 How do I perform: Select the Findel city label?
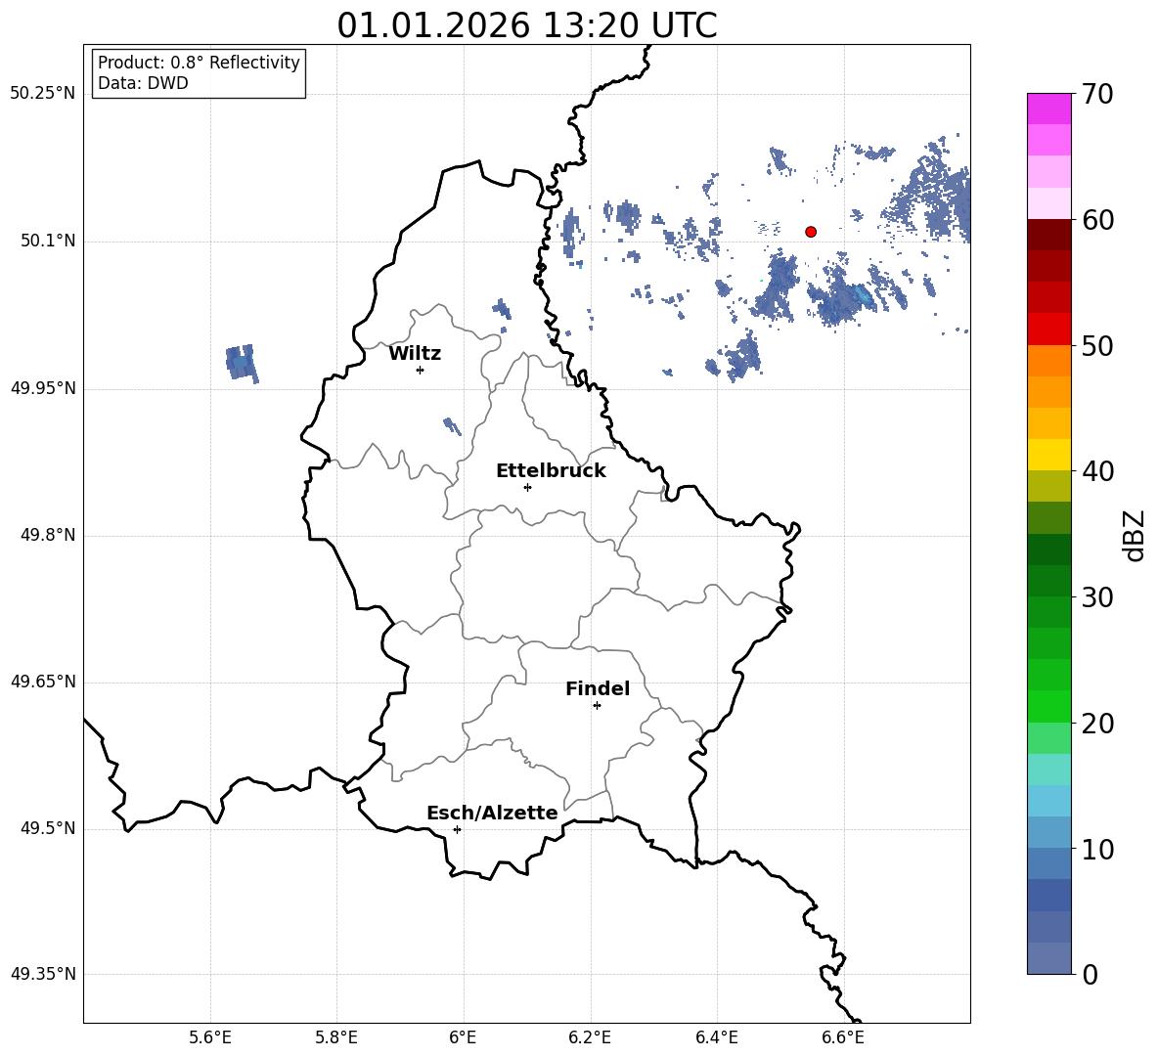click(598, 688)
